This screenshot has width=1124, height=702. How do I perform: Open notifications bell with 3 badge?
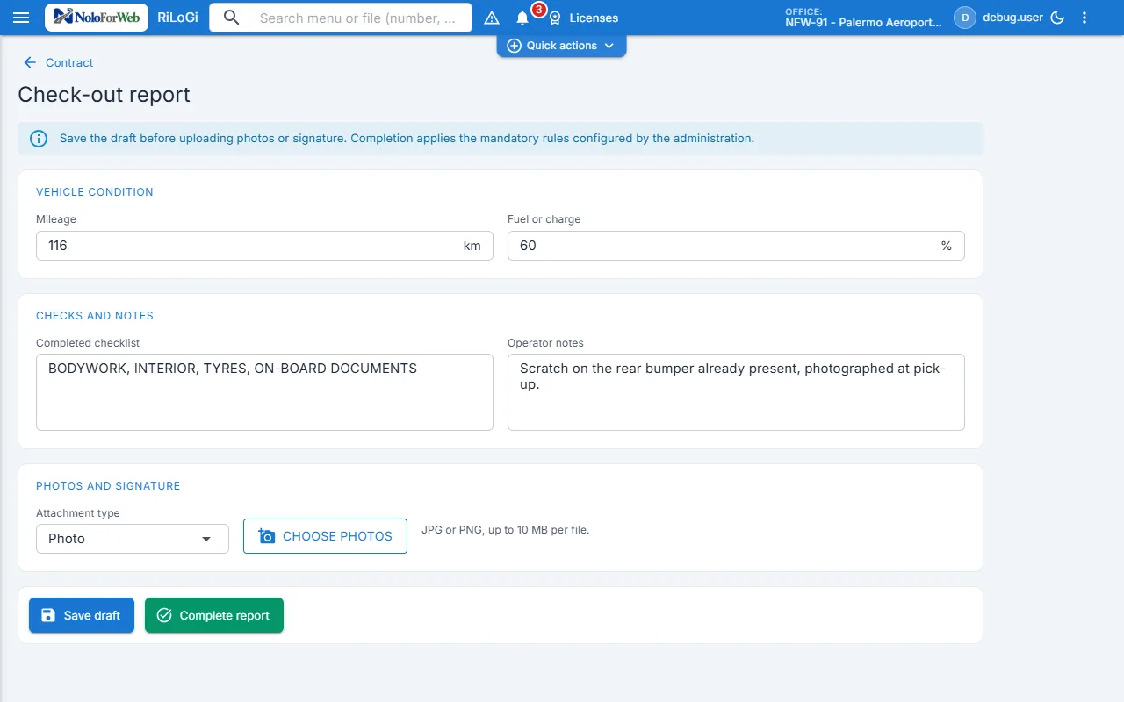(x=522, y=18)
